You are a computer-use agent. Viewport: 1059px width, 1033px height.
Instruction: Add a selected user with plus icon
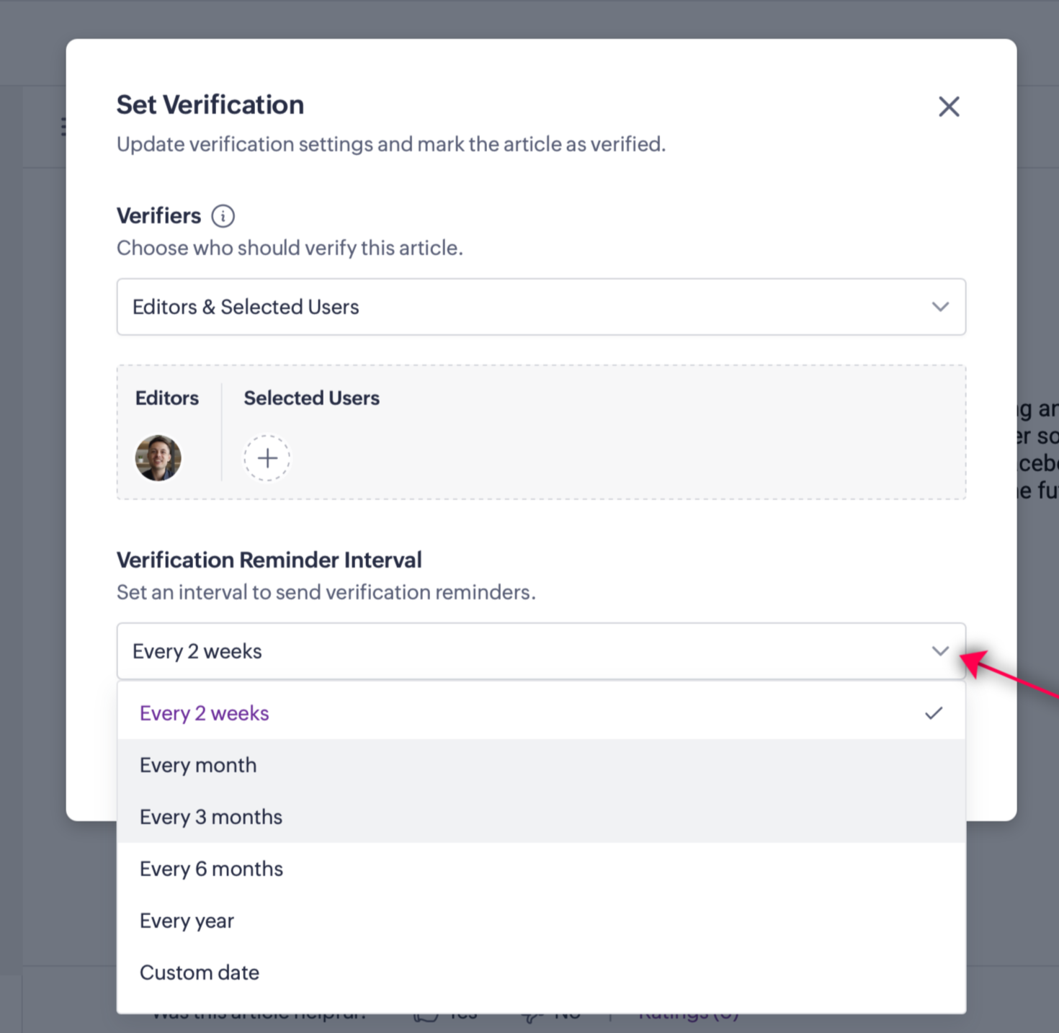[267, 458]
